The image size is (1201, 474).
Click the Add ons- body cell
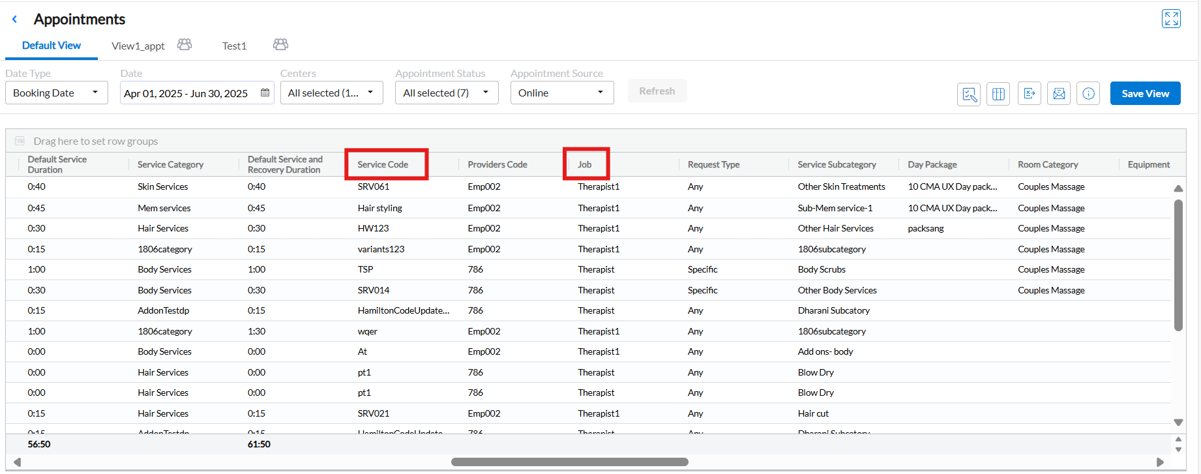[x=825, y=351]
